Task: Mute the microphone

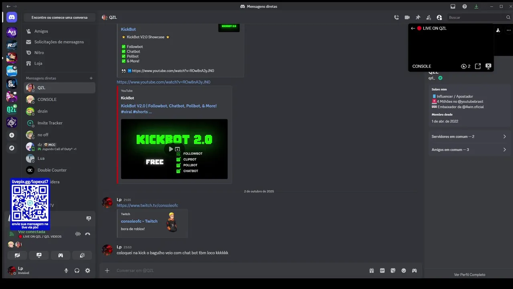Action: tap(66, 271)
